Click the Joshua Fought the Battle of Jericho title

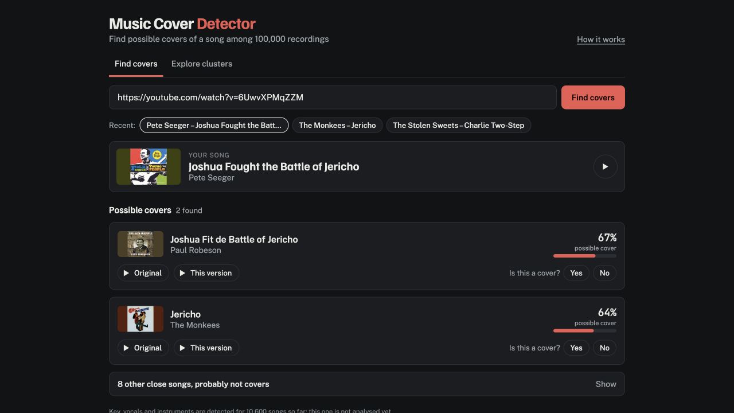pos(274,166)
